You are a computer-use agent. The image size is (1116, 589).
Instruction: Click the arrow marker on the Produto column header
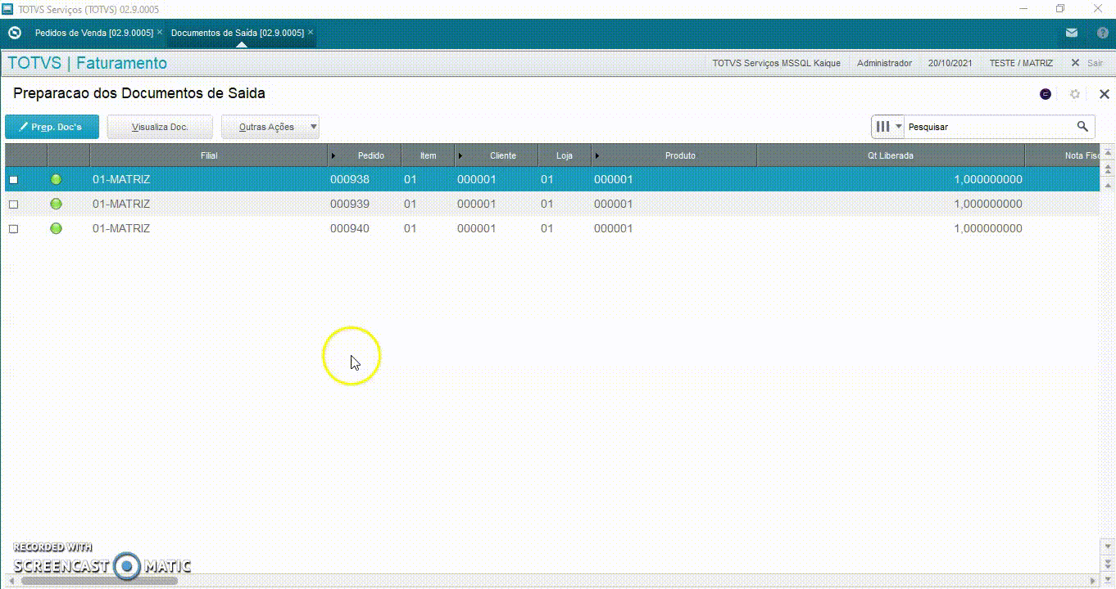[597, 155]
